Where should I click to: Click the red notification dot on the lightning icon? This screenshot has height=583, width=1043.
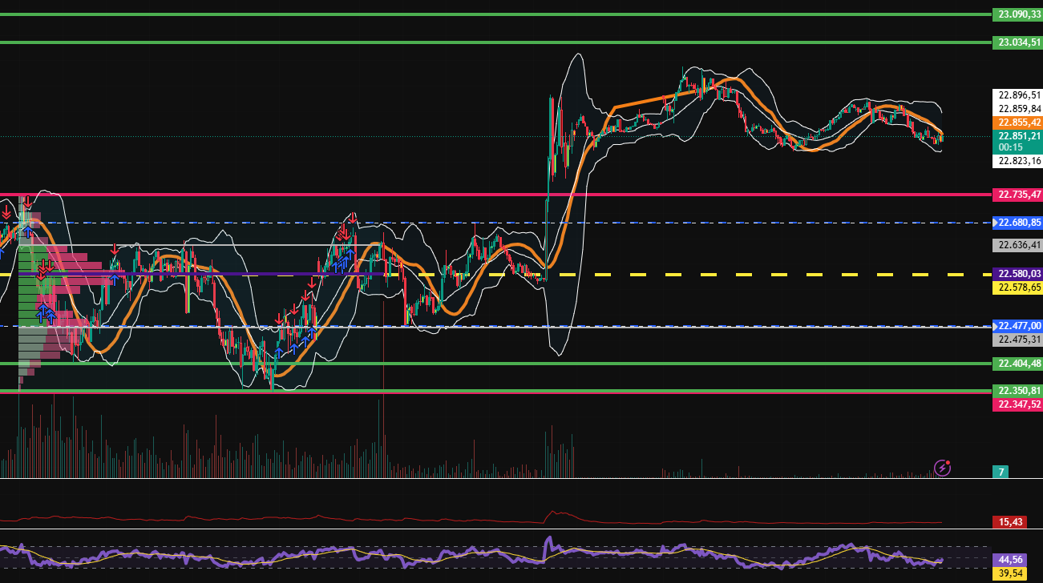[946, 461]
